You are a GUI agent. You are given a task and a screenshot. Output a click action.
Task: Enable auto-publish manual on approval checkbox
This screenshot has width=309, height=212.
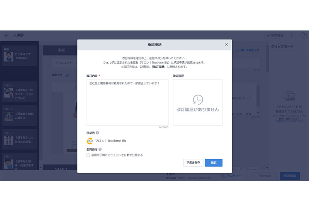(88, 155)
